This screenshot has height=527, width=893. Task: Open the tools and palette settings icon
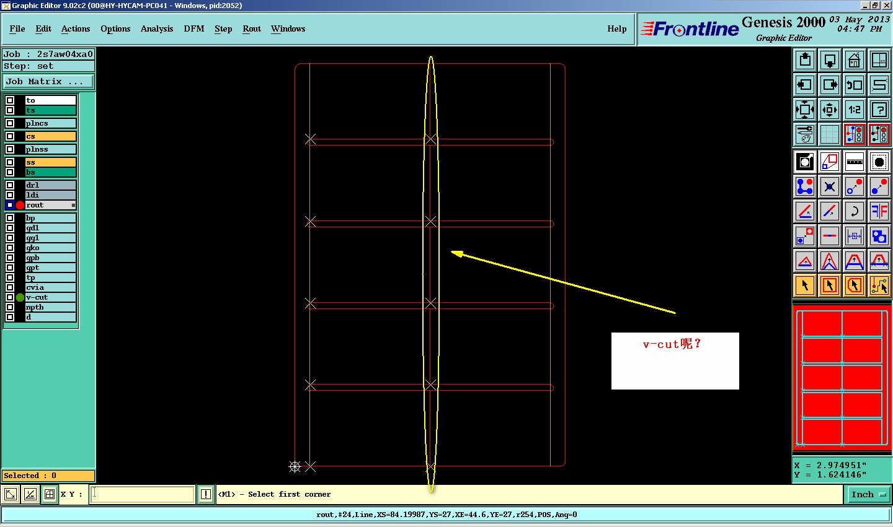coord(805,134)
